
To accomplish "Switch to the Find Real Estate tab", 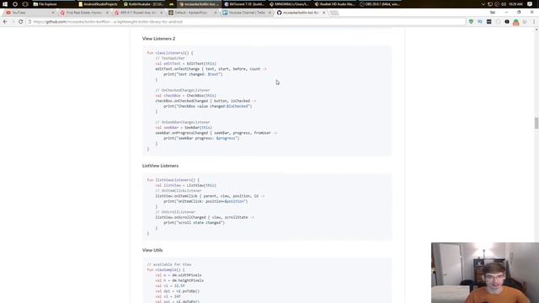I will (84, 13).
